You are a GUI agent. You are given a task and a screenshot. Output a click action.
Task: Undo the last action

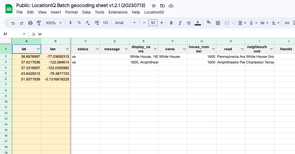[13, 23]
